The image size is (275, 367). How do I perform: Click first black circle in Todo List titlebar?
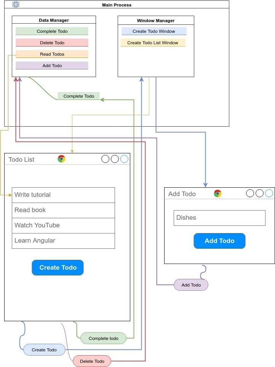106,159
